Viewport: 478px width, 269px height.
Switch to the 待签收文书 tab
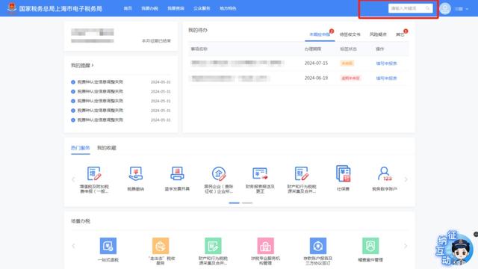350,34
